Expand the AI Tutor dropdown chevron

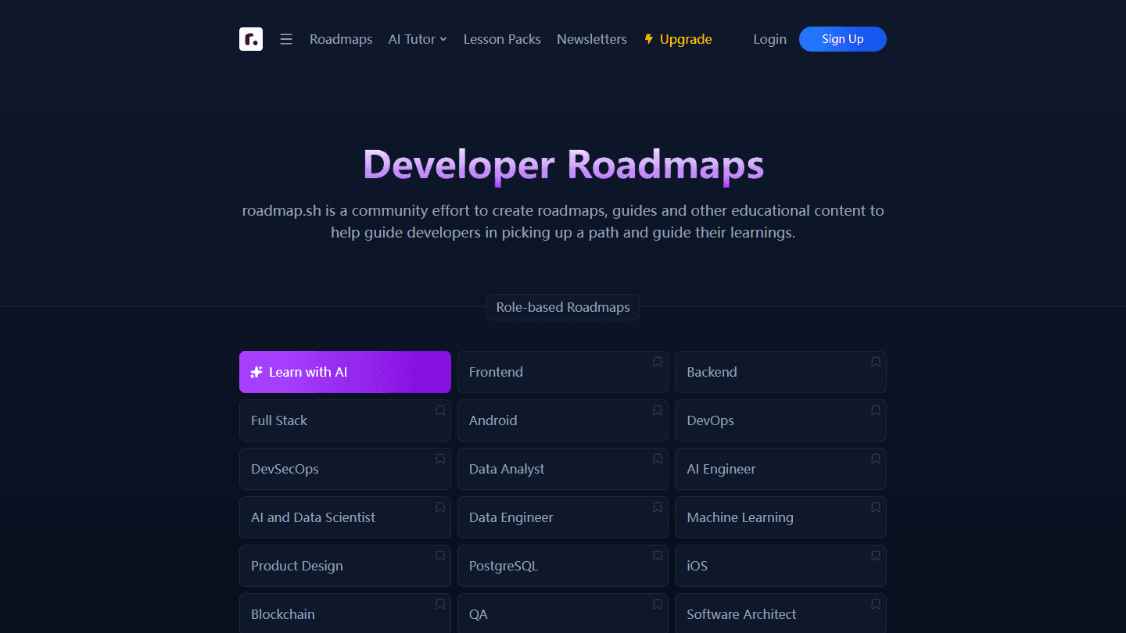coord(443,39)
